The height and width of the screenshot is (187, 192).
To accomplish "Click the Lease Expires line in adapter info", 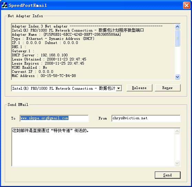I will coord(48,63).
